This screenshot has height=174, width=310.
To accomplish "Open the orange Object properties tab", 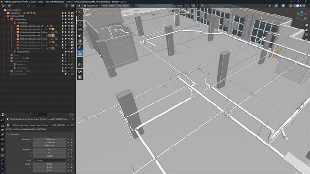I will 2,156.
